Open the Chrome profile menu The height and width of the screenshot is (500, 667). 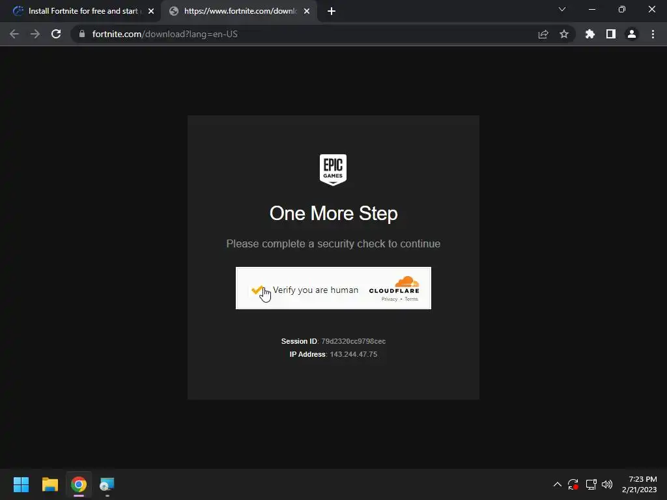[x=632, y=34]
